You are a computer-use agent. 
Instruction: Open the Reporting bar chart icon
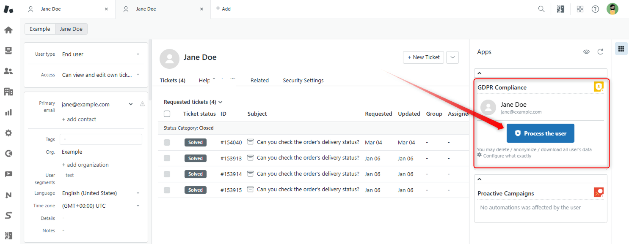8,112
